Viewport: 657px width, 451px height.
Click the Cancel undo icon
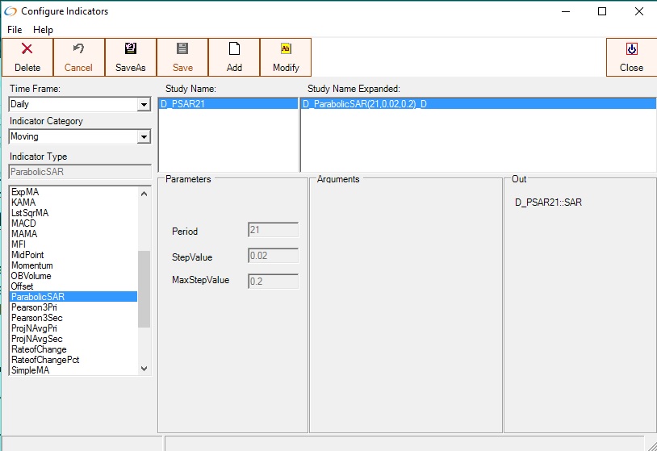tap(78, 49)
